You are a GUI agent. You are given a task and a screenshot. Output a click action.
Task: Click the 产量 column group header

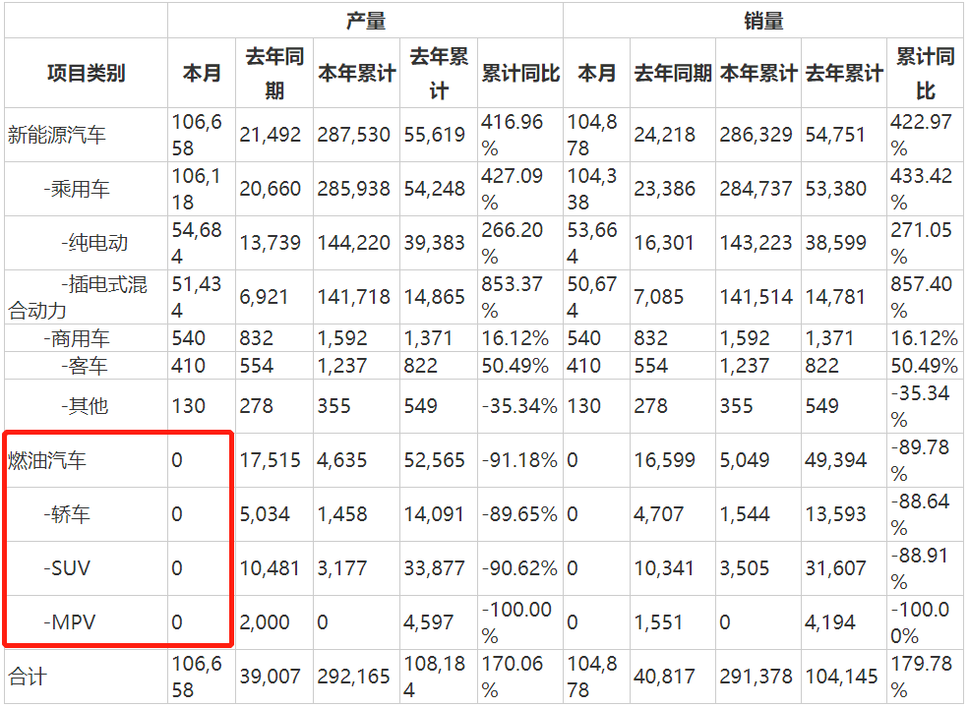365,21
